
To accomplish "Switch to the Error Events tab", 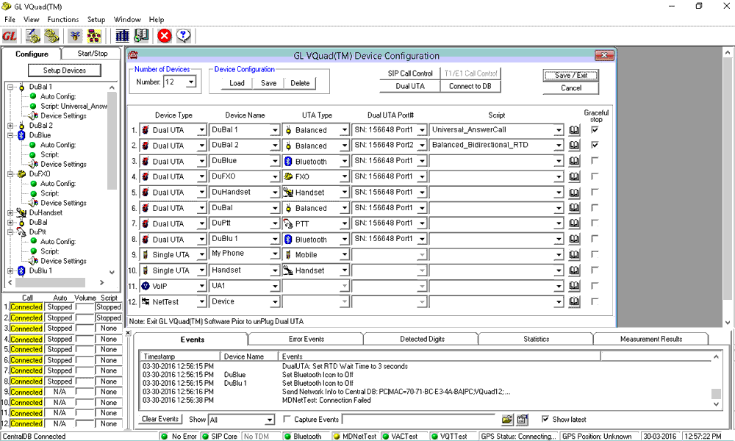I will pyautogui.click(x=306, y=339).
